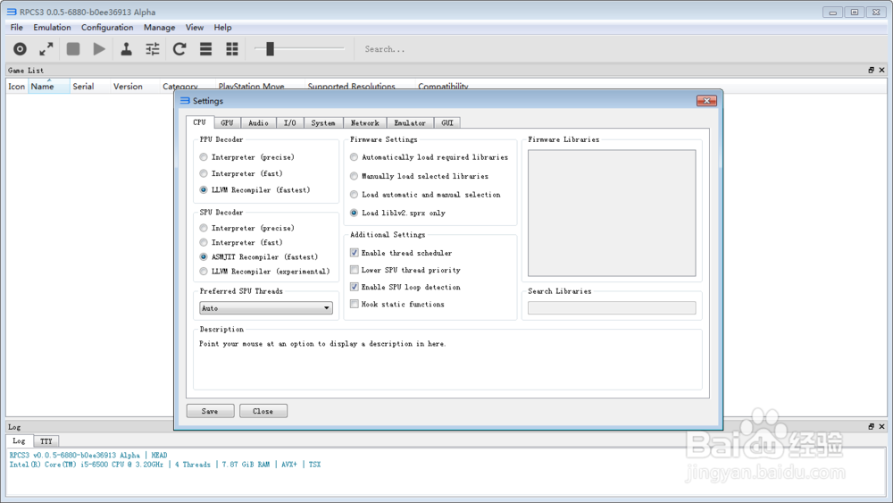Refresh the game list with the circular arrow icon
The height and width of the screenshot is (503, 893).
point(179,49)
